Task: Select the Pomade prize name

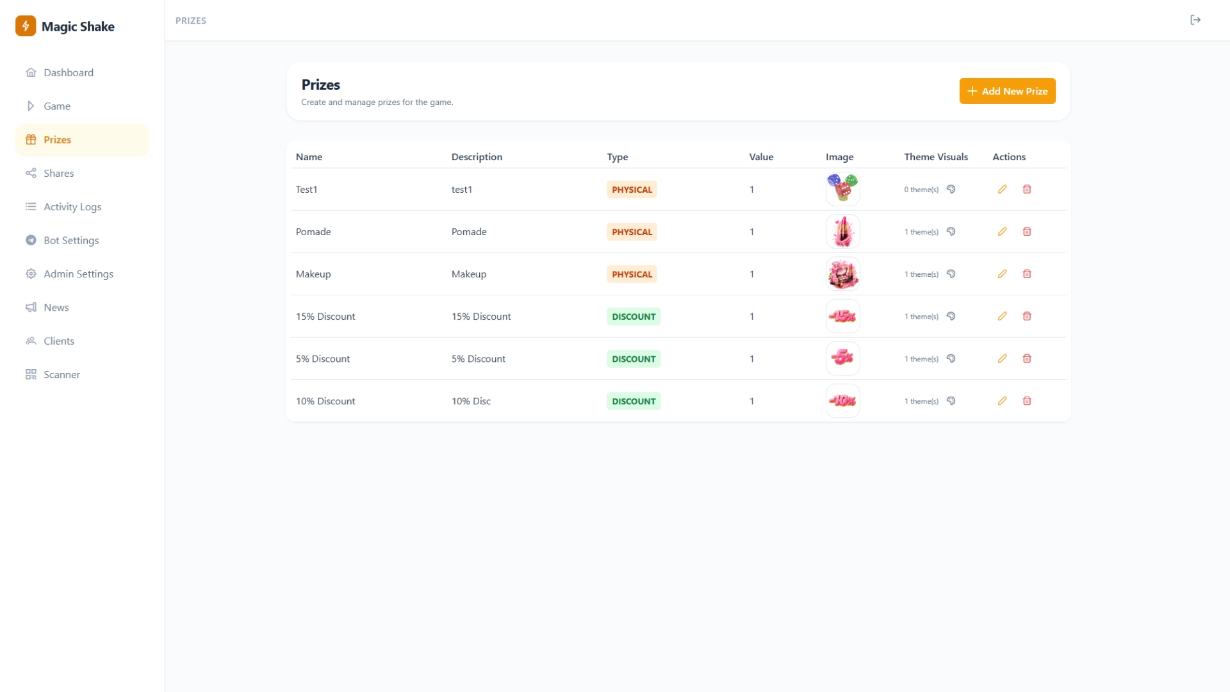Action: pyautogui.click(x=313, y=232)
